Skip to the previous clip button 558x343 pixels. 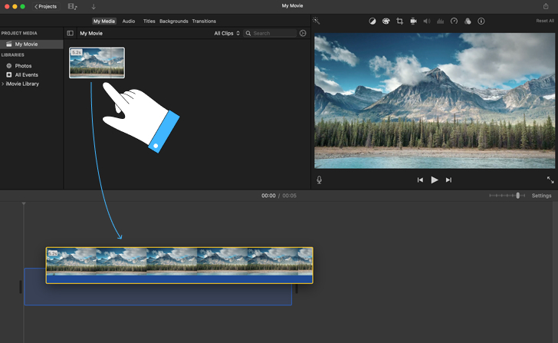point(420,180)
